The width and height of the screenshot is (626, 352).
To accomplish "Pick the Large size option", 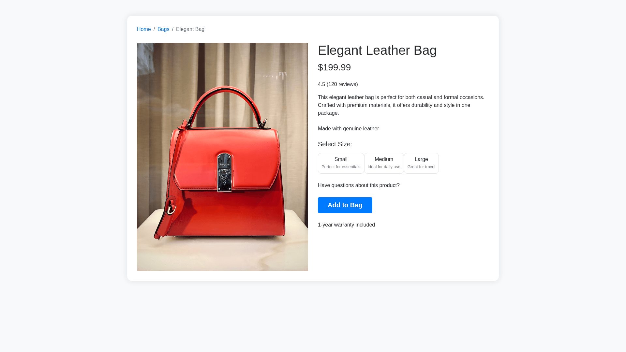I will 421,163.
